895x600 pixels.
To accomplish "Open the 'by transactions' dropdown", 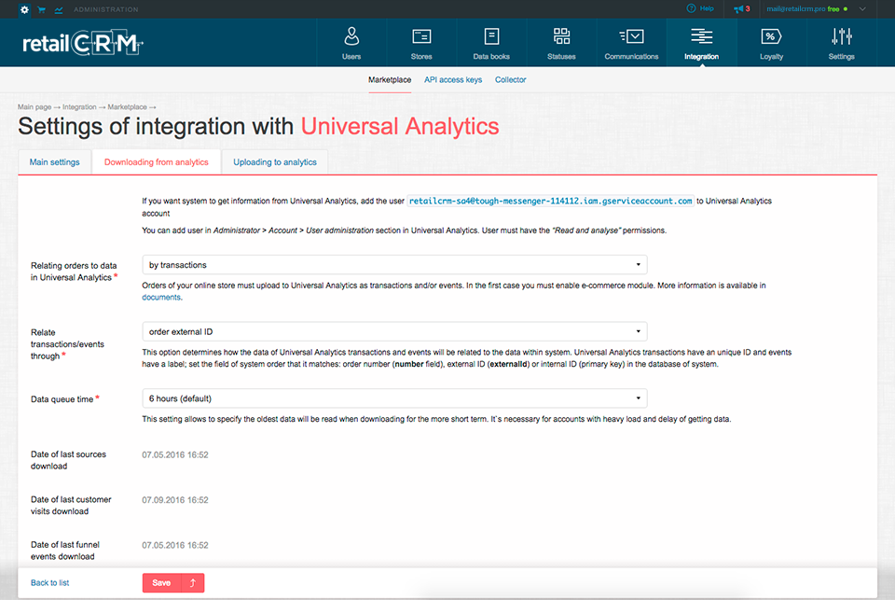I will 394,265.
